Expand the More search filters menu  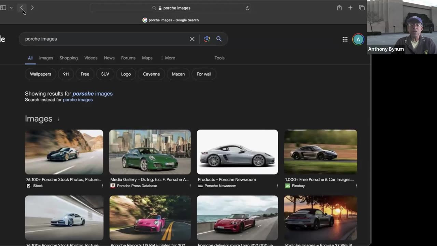(168, 58)
